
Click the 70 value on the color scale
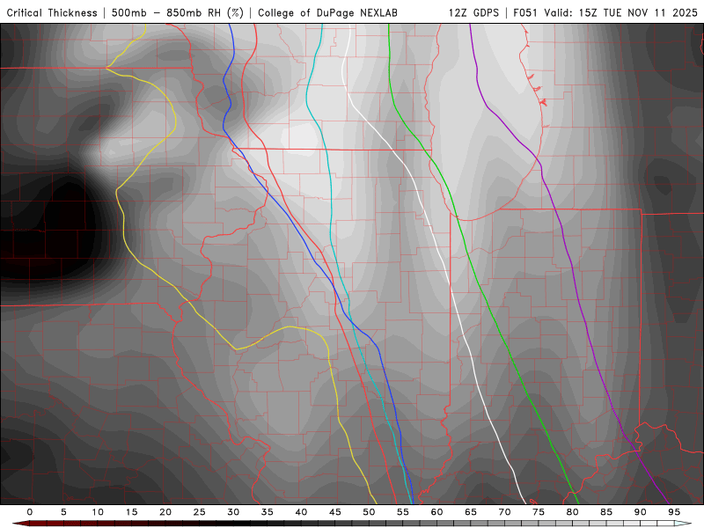[504, 512]
